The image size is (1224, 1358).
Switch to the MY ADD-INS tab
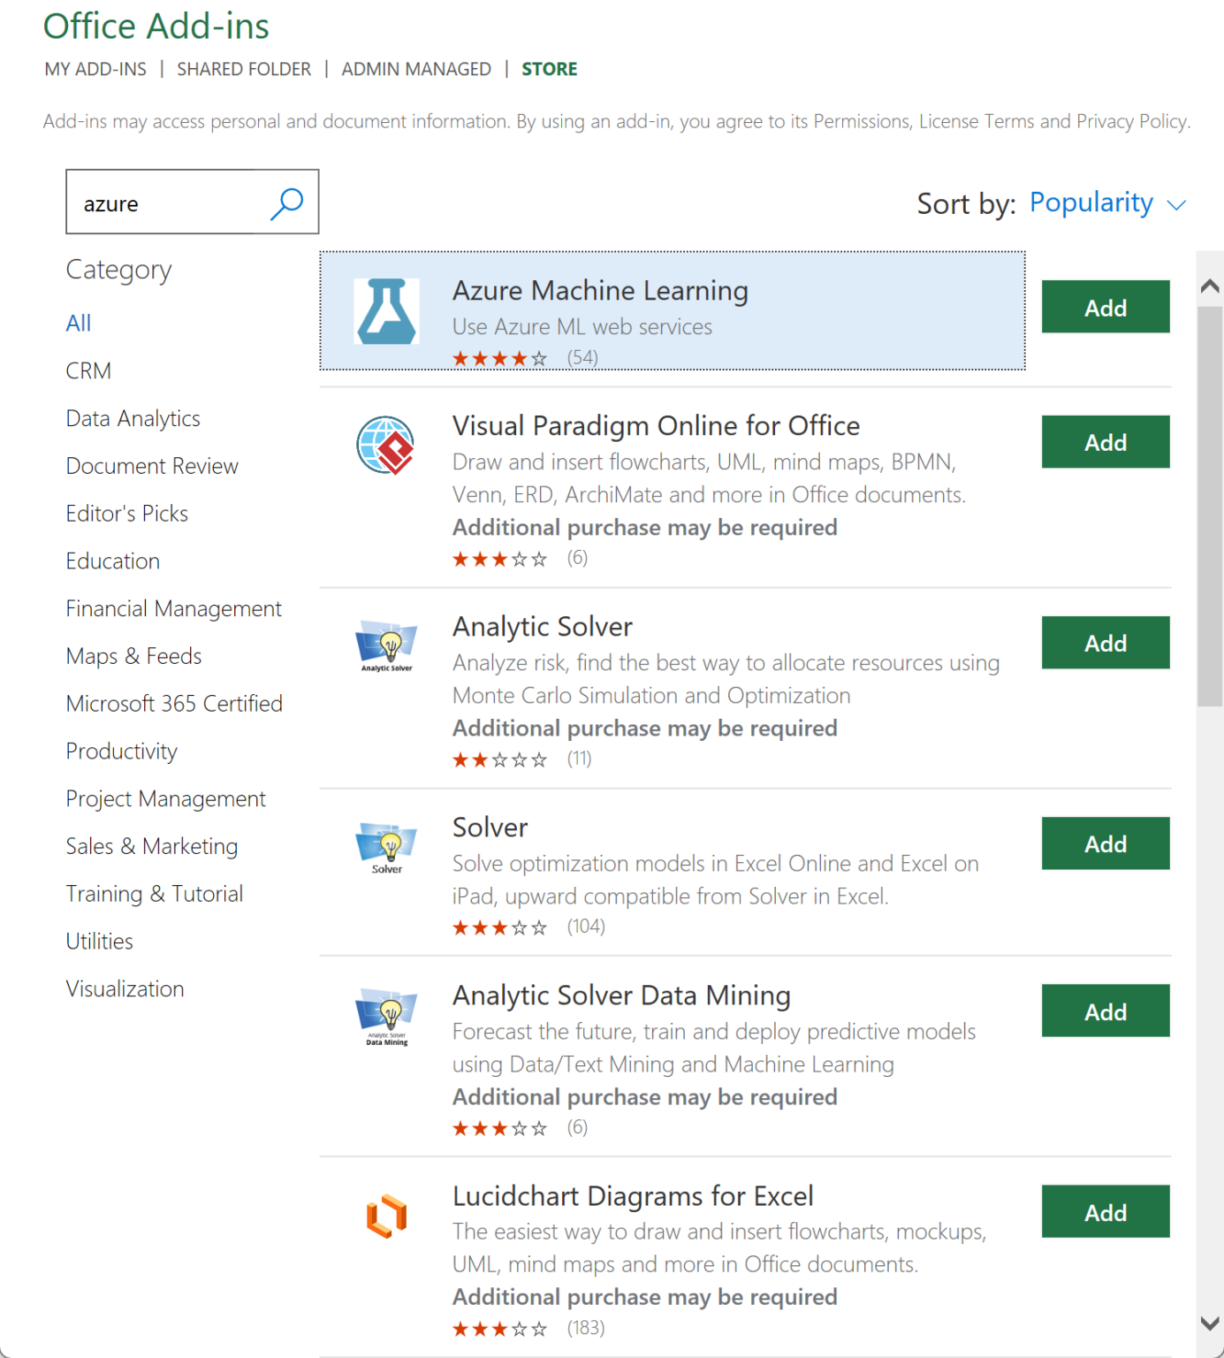95,69
